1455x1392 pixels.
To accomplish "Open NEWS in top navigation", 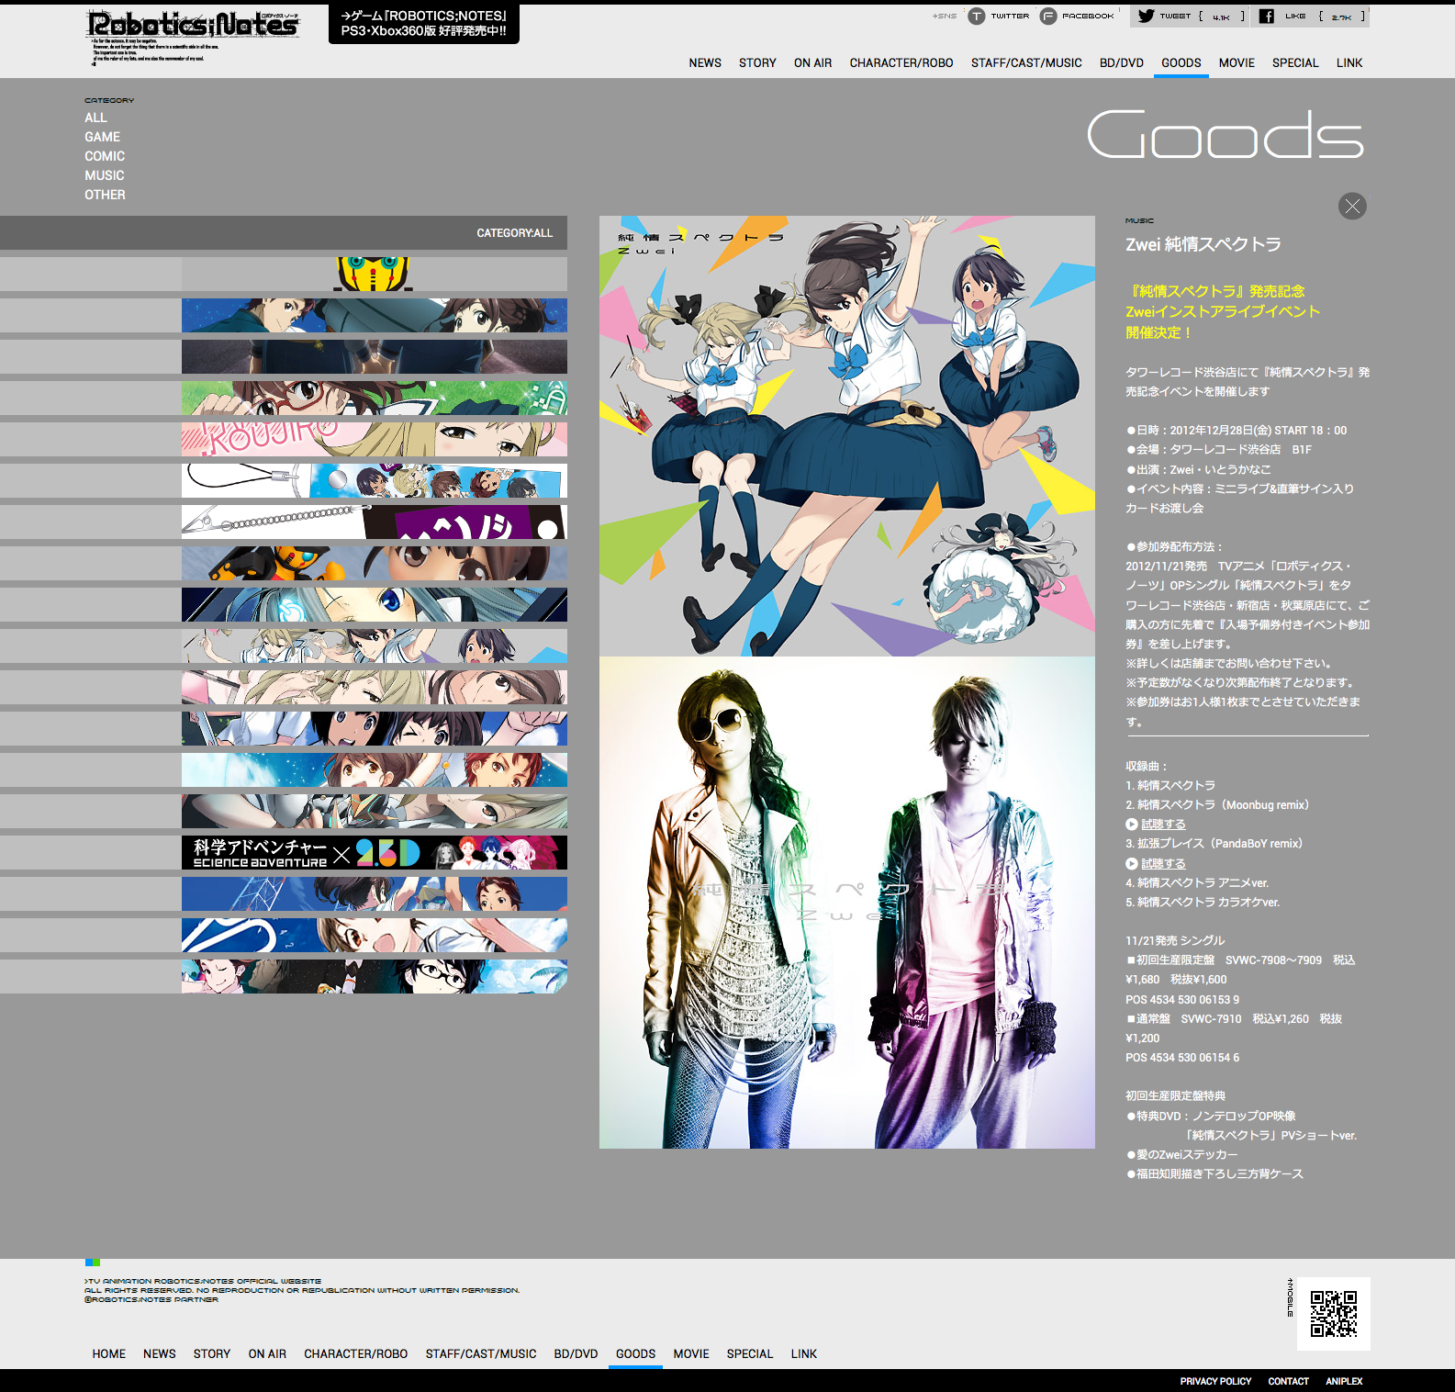I will tap(705, 63).
